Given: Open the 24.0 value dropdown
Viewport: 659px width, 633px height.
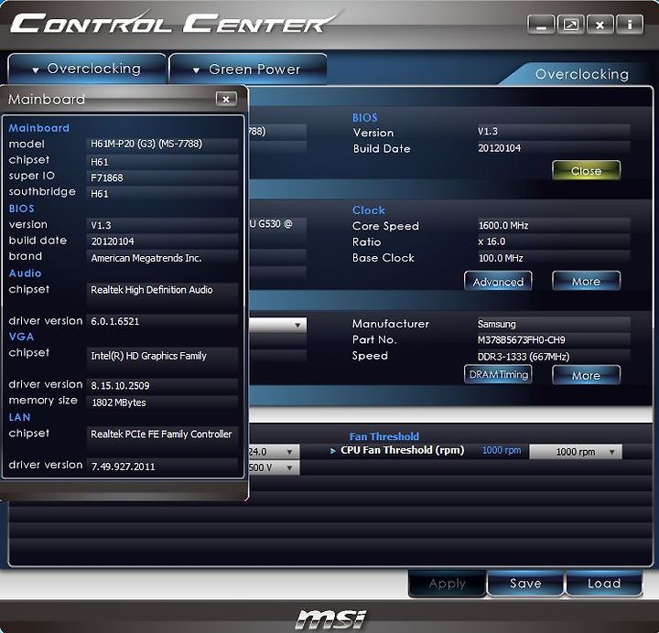Looking at the screenshot, I should pos(273,452).
